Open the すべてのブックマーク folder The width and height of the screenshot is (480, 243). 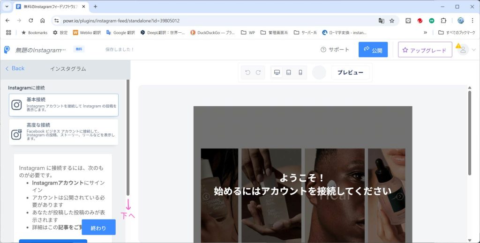(x=457, y=32)
